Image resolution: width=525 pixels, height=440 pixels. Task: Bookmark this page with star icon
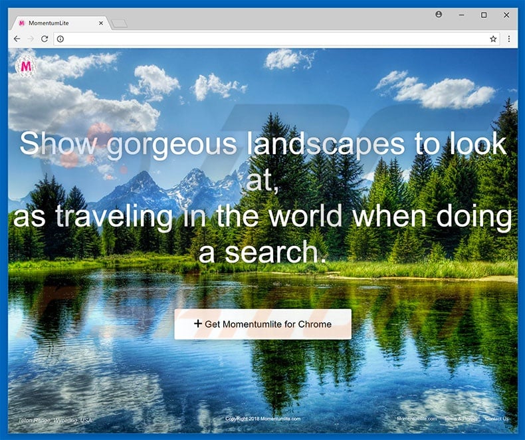[x=493, y=39]
